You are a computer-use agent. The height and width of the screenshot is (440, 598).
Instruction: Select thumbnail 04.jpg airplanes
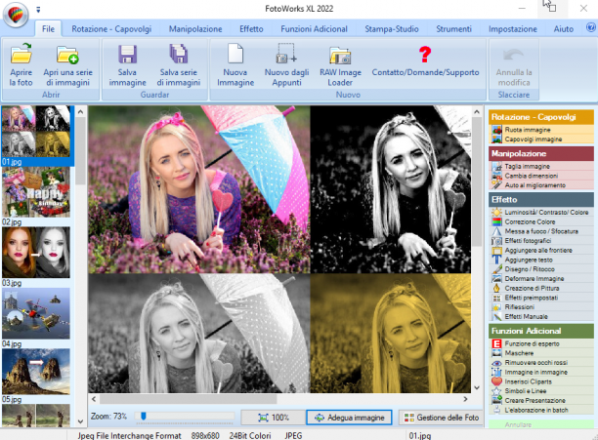click(x=36, y=313)
